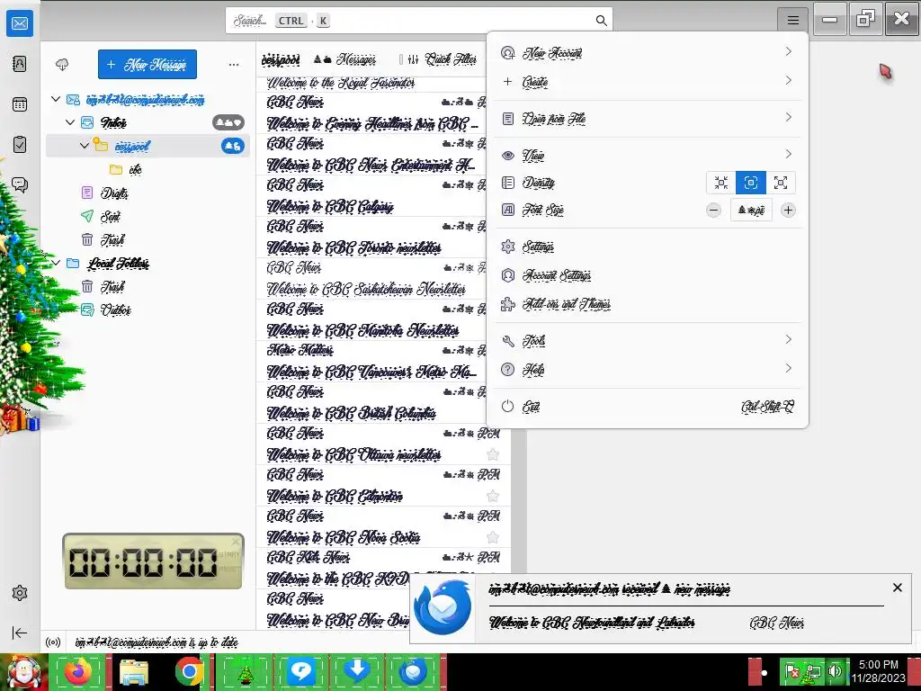The width and height of the screenshot is (921, 691).
Task: Close the Thunderbird application menu button
Action: (793, 21)
